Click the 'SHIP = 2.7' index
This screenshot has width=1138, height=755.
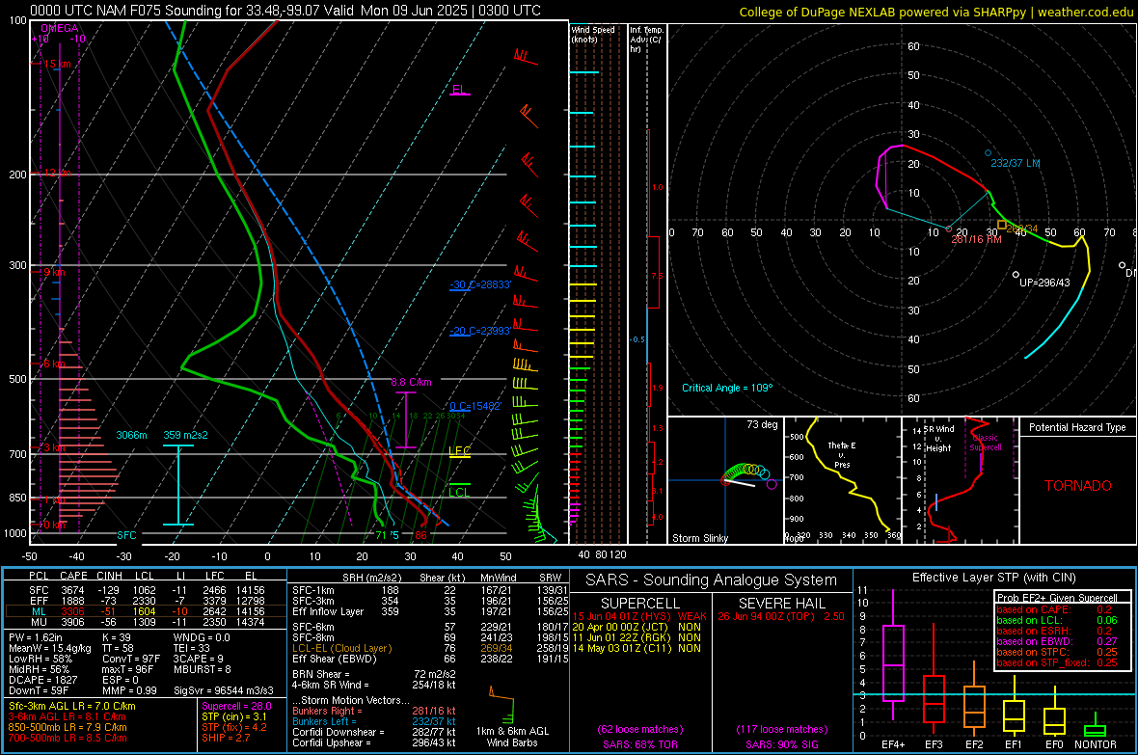point(226,738)
